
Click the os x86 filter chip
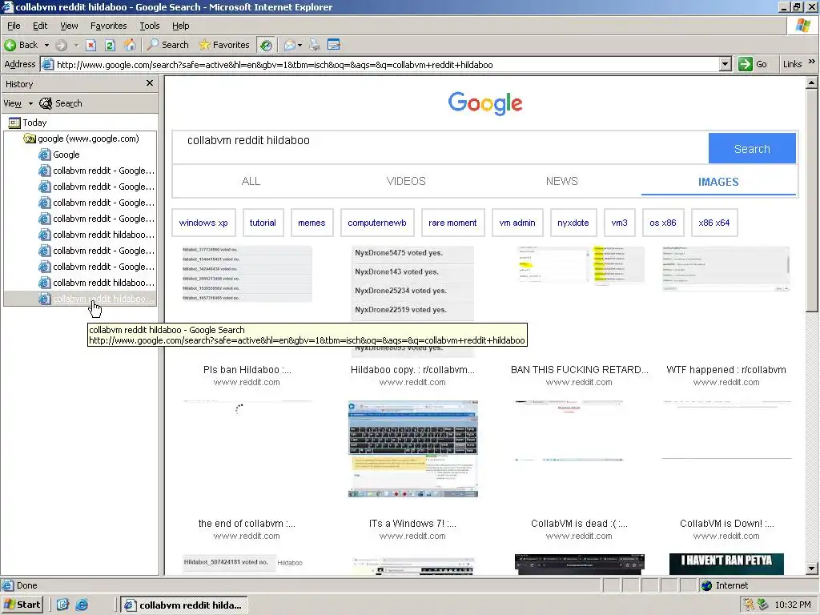(x=662, y=223)
